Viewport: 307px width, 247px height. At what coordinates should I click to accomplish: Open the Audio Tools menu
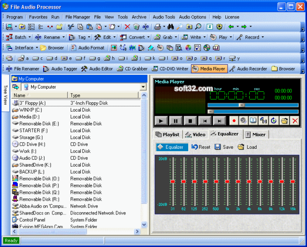[x=164, y=17]
